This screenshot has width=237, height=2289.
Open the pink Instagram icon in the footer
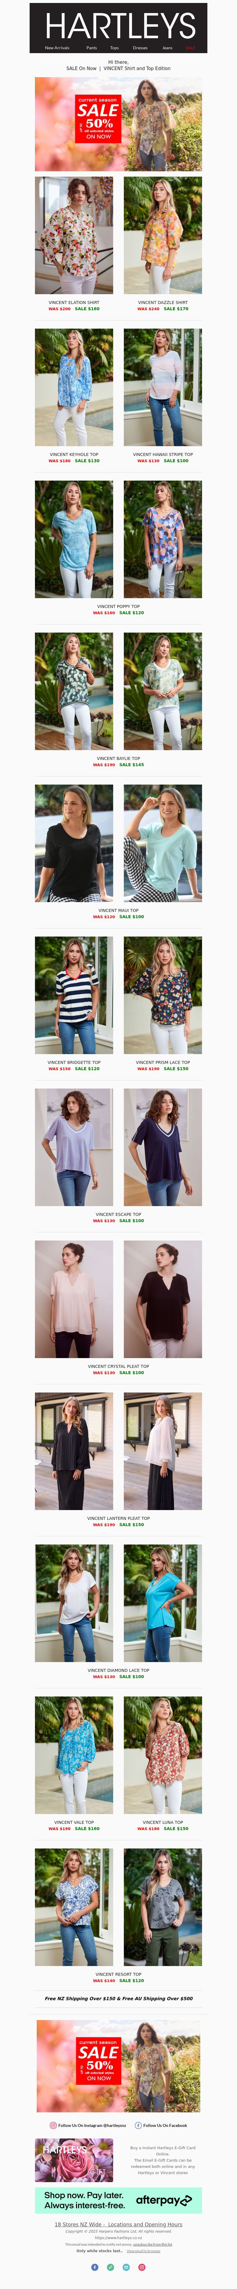coord(142,2267)
